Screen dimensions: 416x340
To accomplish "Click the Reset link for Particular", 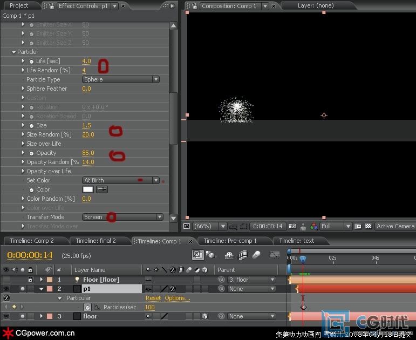I will click(x=153, y=298).
